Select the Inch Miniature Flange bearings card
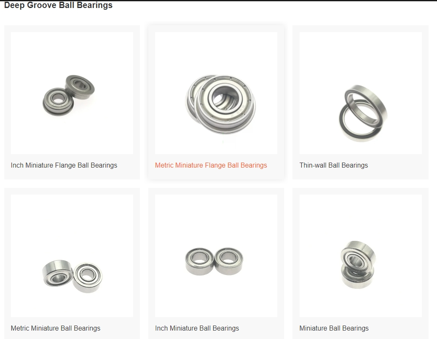 pos(72,102)
